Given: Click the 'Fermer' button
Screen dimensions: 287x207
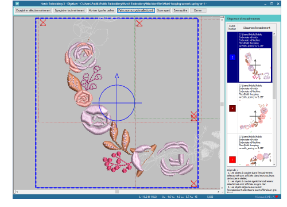Looking at the screenshot, I should pos(198,10).
